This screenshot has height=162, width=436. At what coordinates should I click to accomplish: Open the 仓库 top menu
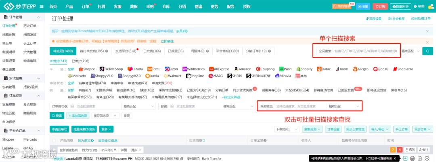[x=166, y=6]
